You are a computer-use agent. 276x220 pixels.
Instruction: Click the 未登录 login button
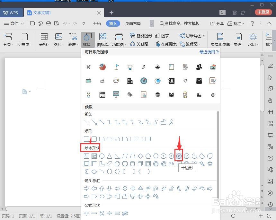point(263,12)
